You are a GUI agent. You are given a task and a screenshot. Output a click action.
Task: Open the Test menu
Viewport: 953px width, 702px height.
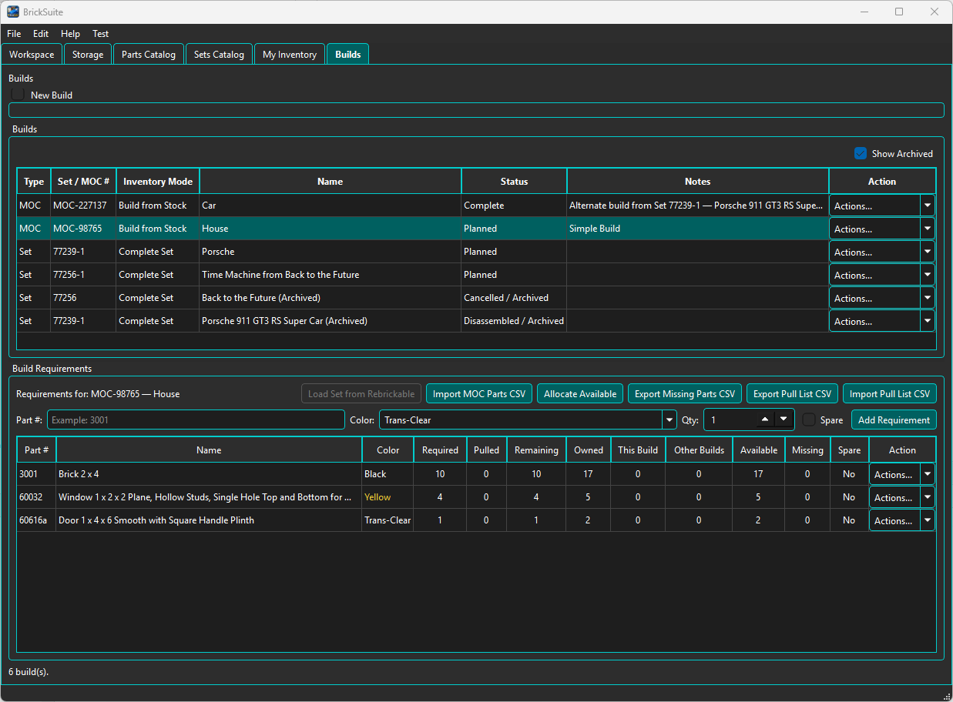[x=101, y=34]
